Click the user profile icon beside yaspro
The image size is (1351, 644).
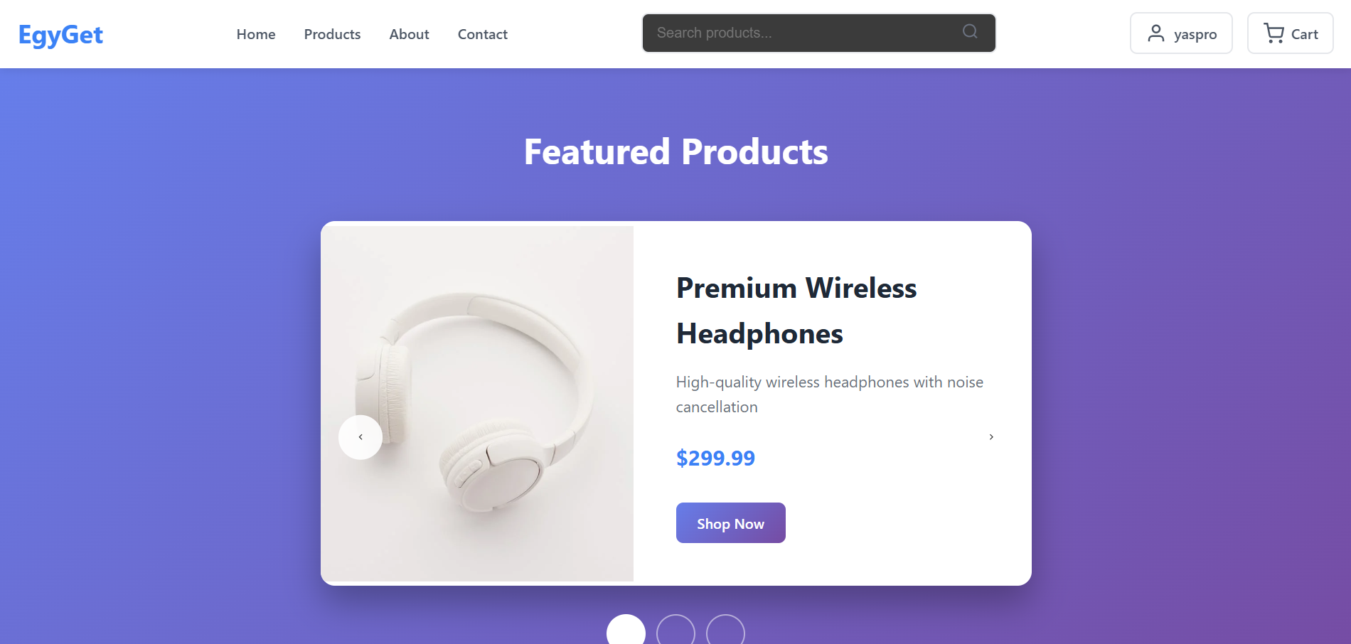[x=1156, y=33]
